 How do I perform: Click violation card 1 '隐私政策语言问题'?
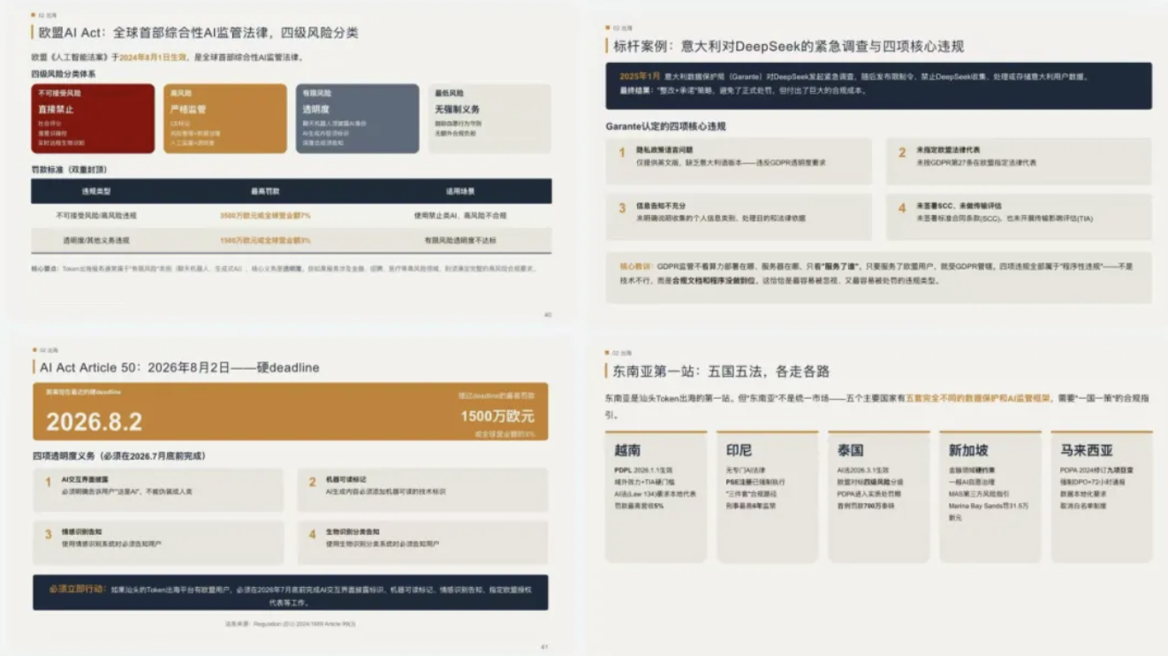[739, 161]
